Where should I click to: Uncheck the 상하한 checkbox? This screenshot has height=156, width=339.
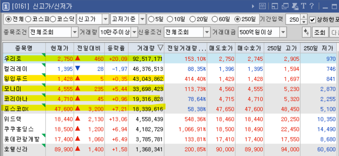click(312, 20)
